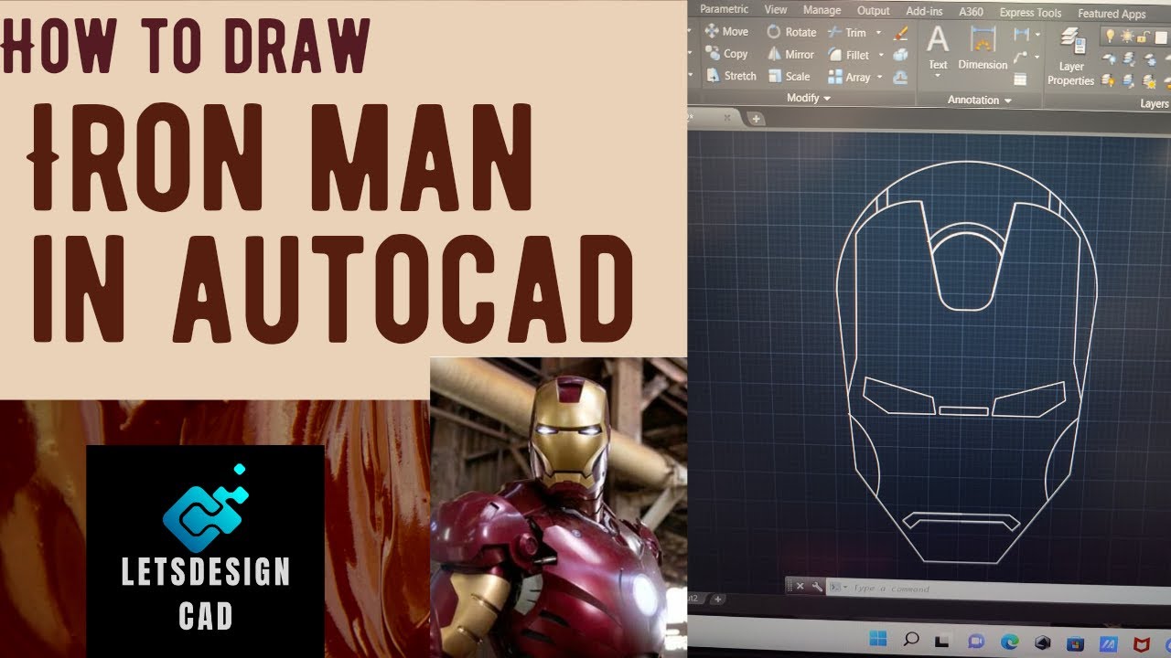Select the Array tool
This screenshot has width=1171, height=658.
tap(850, 78)
